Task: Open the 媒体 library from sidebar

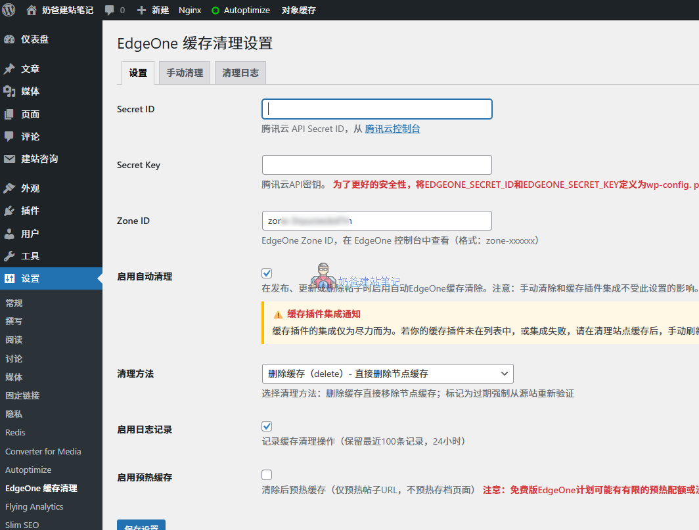Action: point(29,91)
